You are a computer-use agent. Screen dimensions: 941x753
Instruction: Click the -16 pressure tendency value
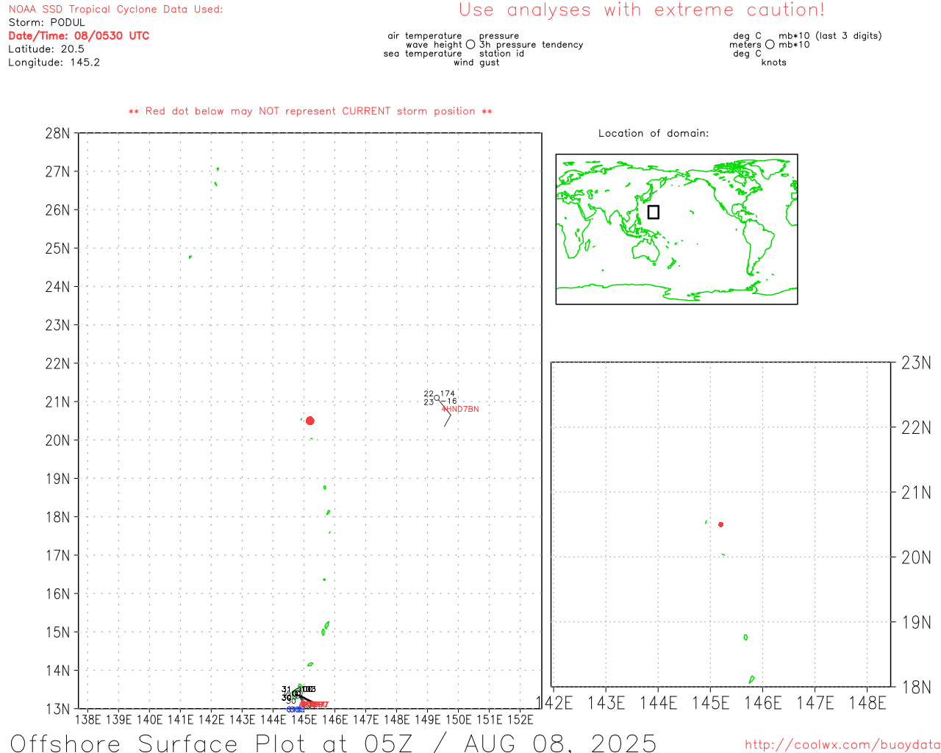pos(449,402)
